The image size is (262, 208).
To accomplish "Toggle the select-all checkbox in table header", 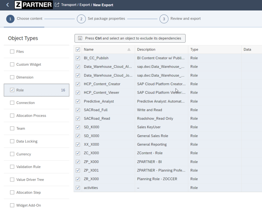I will [x=78, y=50].
